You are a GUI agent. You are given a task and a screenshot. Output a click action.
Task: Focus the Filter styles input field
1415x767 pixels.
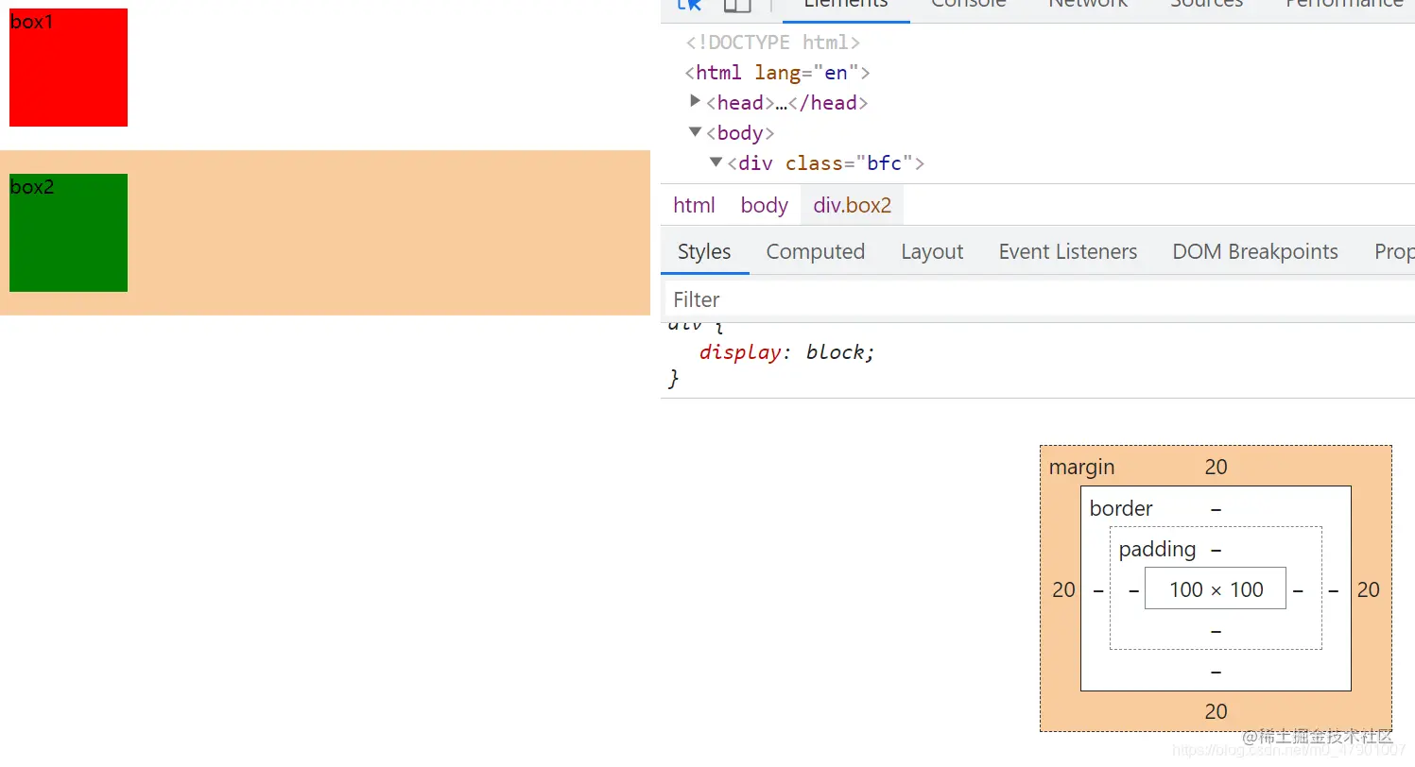(1040, 299)
